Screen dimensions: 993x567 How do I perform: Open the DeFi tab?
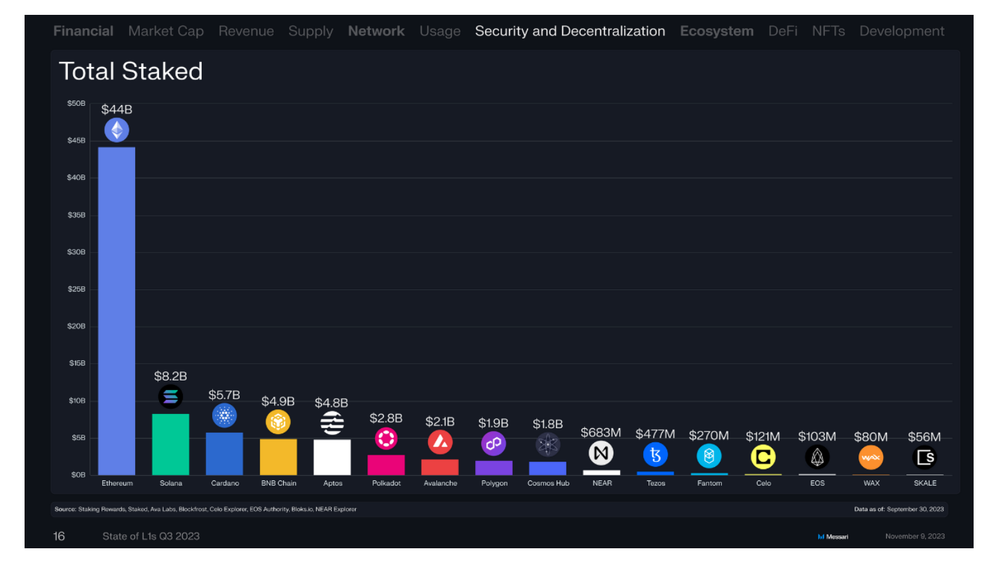click(x=783, y=31)
